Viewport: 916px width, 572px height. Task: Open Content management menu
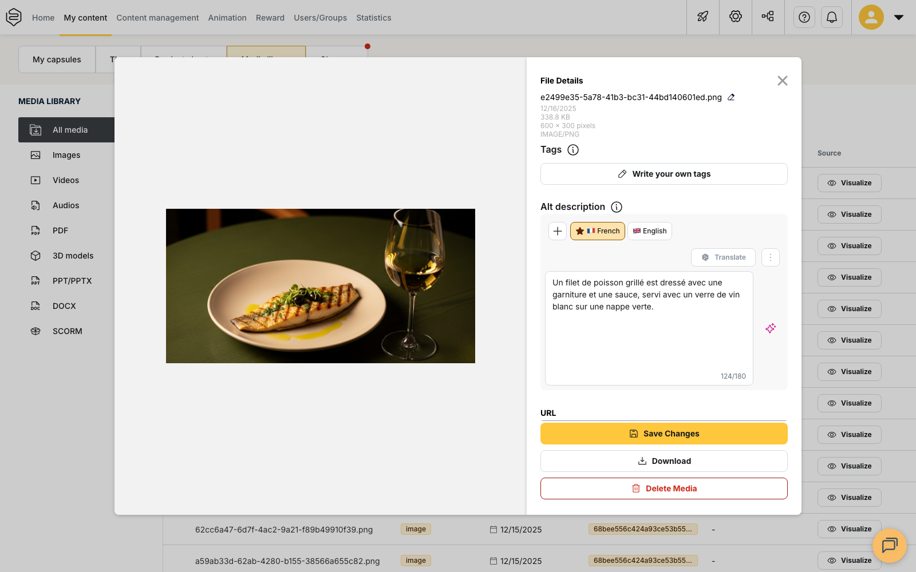pyautogui.click(x=157, y=18)
